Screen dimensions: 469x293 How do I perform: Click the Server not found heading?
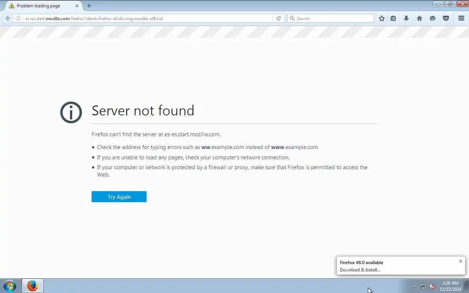[x=143, y=110]
